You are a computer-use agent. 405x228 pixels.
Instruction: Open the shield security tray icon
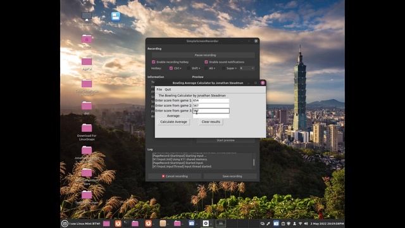pos(289,224)
